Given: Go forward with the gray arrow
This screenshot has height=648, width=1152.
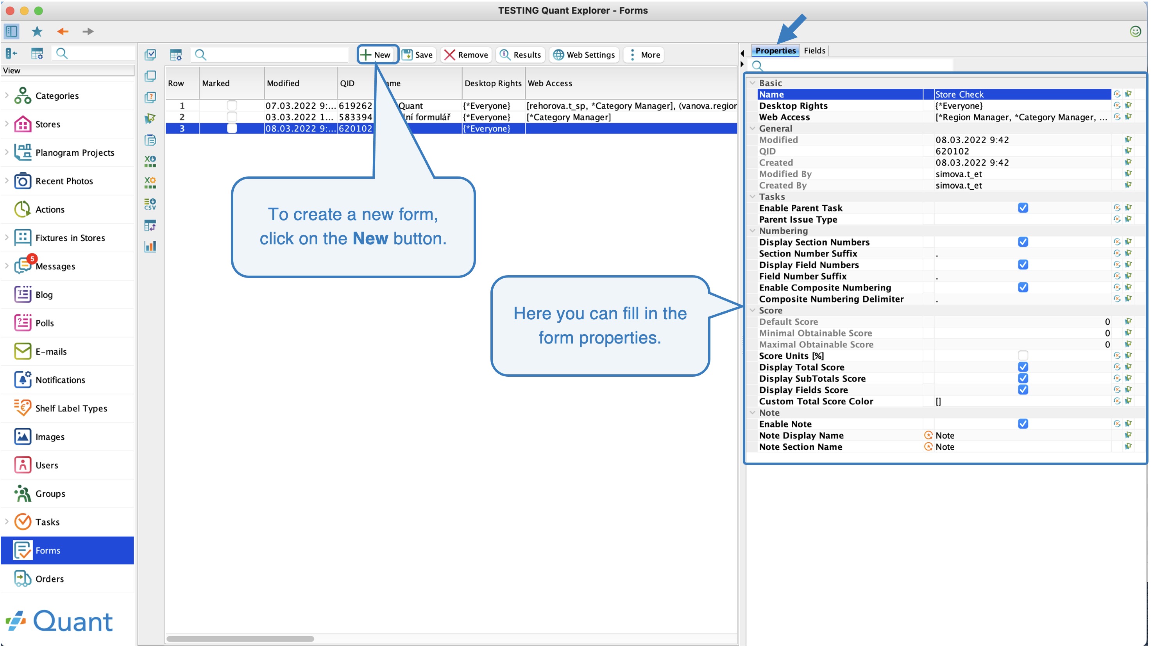Looking at the screenshot, I should coord(88,31).
